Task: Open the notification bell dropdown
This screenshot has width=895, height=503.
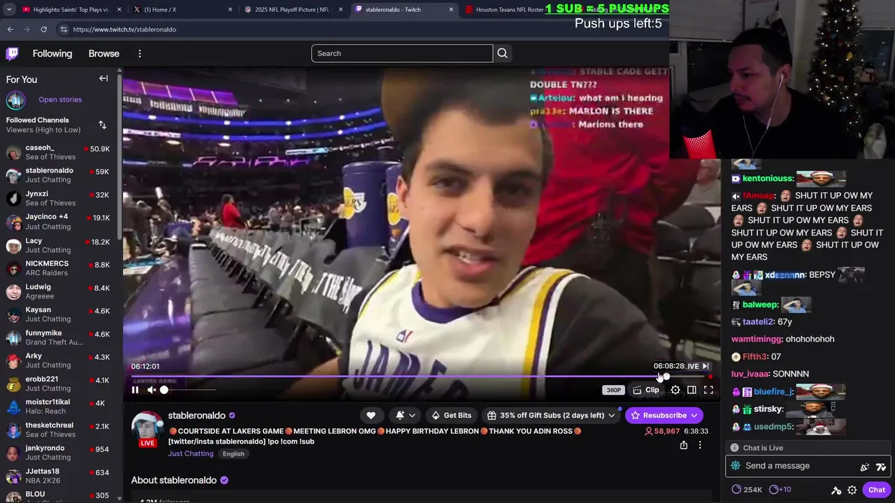Action: (405, 415)
